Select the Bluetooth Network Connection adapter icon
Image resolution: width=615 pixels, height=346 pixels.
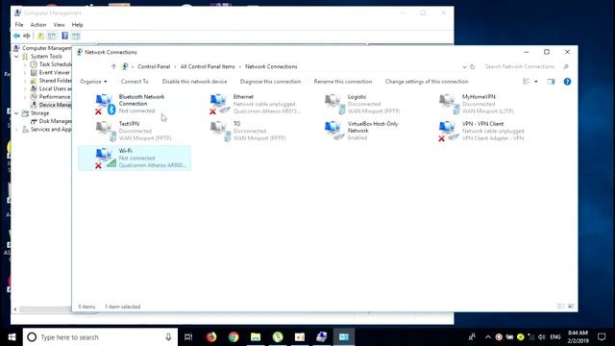[x=105, y=104]
